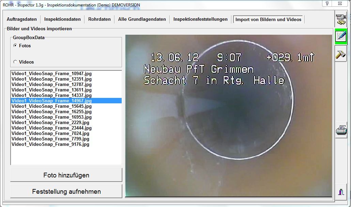This screenshot has width=351, height=207.
Task: Open the hammer tools icon
Action: click(x=341, y=54)
